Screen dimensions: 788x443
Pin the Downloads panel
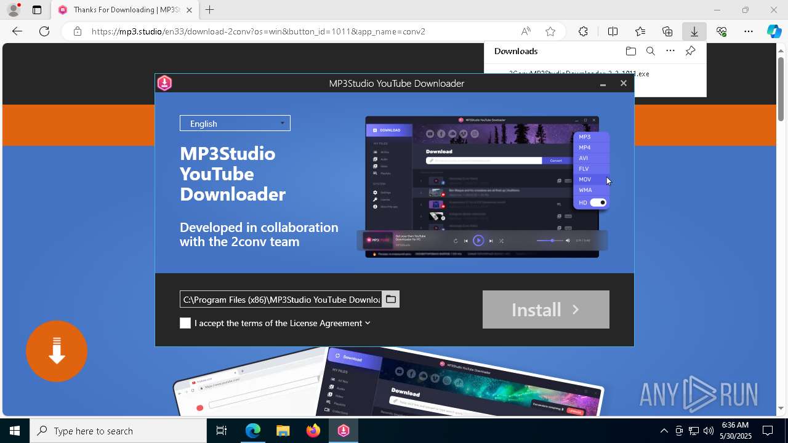[x=690, y=51]
